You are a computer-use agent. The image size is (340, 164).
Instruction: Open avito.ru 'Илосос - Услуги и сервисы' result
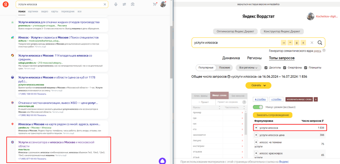58,37
